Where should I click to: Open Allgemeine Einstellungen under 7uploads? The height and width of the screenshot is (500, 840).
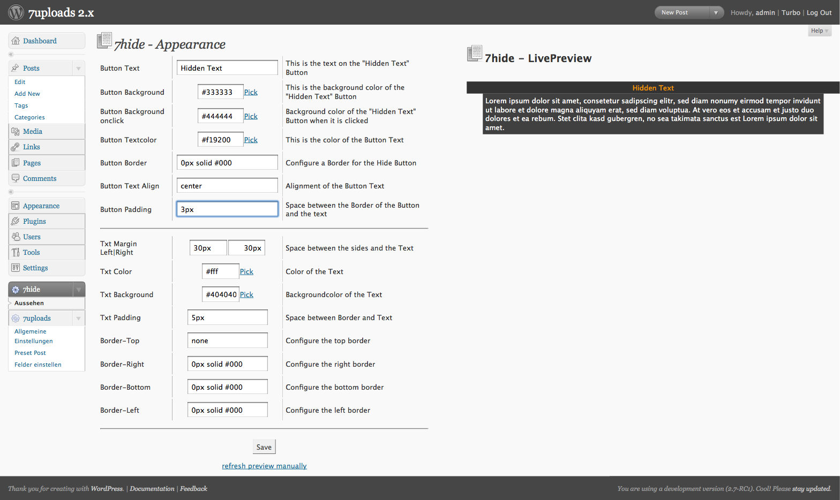(x=34, y=336)
